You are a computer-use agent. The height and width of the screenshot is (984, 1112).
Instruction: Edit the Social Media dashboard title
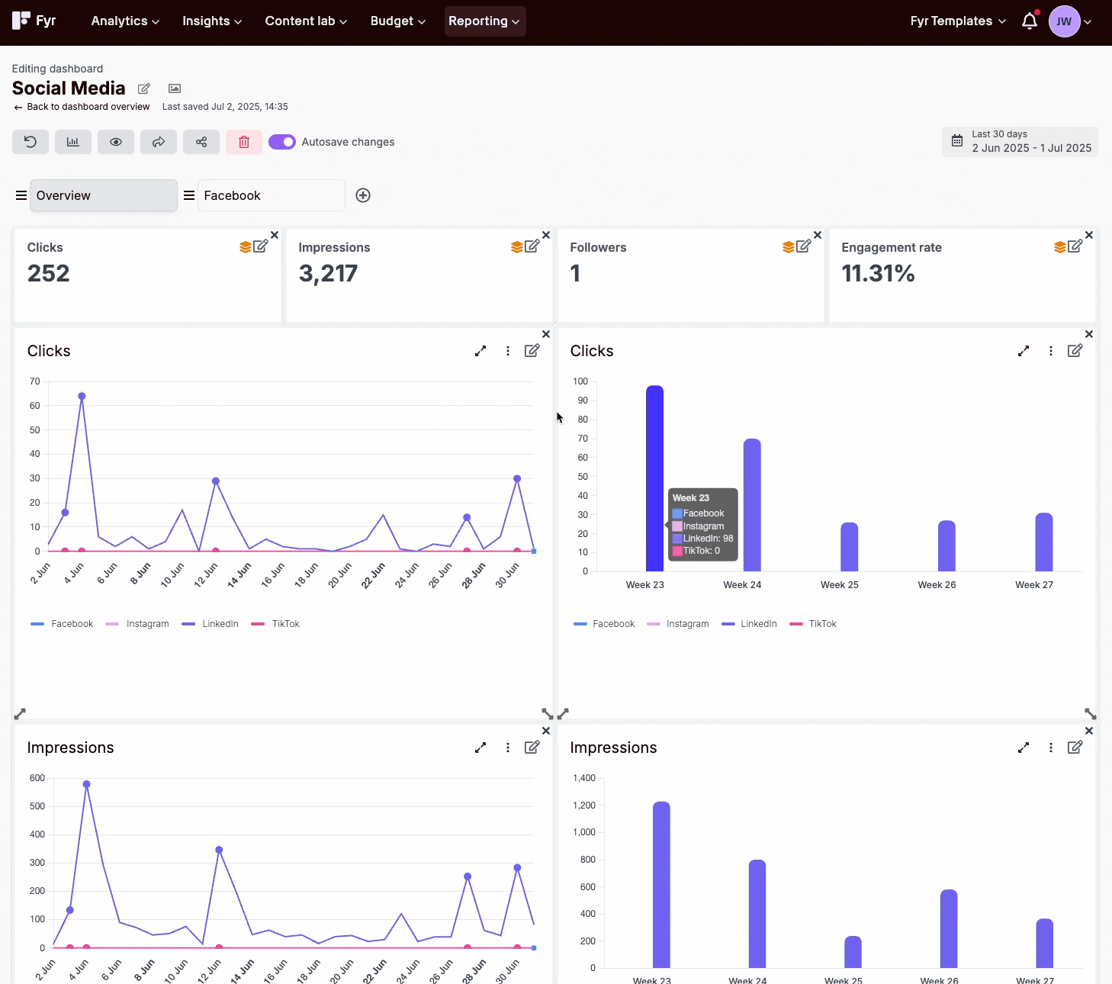pos(144,88)
